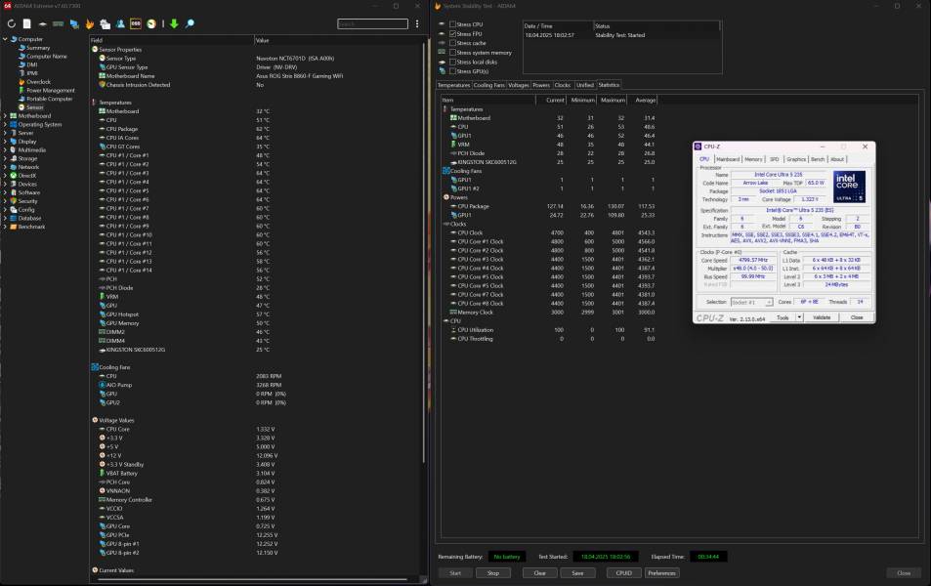
Task: Open the OSD panel icon in toolbar
Action: [136, 23]
